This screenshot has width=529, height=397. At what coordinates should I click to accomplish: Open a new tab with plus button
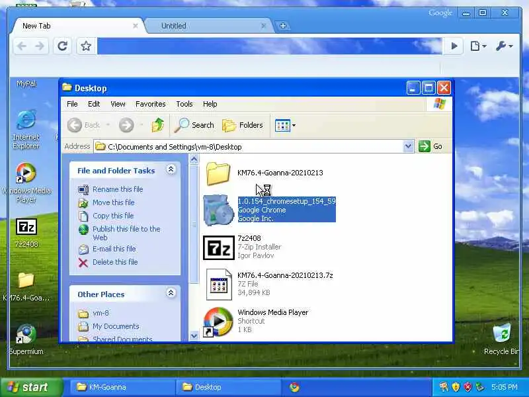pos(283,26)
